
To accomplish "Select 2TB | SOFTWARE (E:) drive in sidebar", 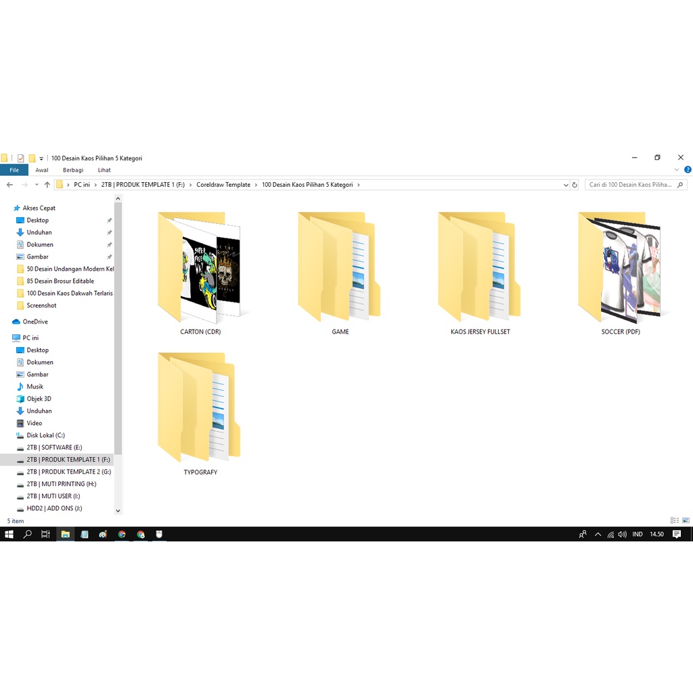I will (54, 447).
